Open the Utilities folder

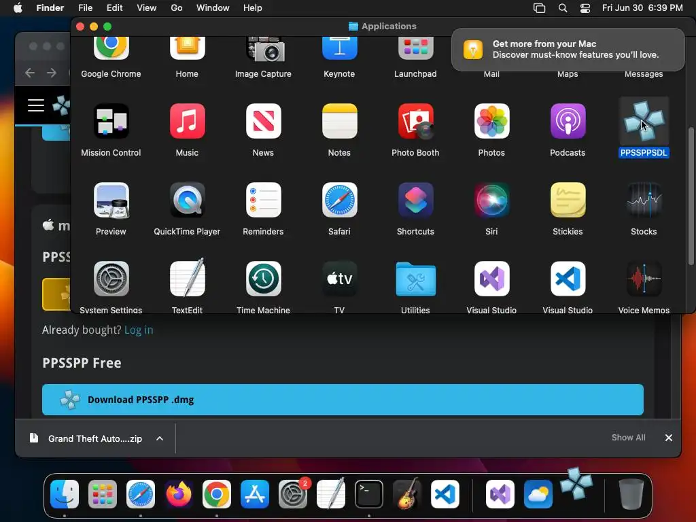click(x=415, y=279)
